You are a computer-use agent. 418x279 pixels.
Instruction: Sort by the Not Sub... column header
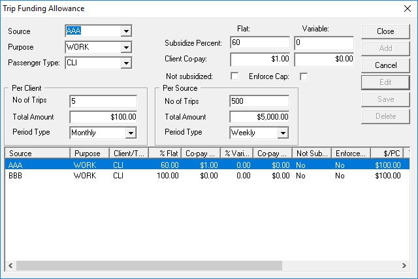(312, 154)
